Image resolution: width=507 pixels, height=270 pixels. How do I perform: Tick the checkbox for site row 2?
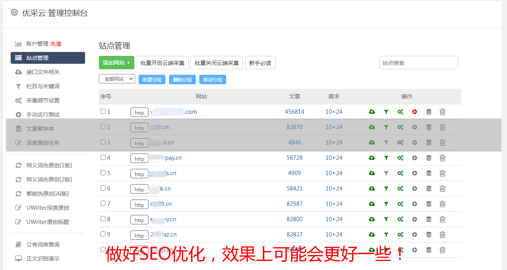pyautogui.click(x=103, y=127)
